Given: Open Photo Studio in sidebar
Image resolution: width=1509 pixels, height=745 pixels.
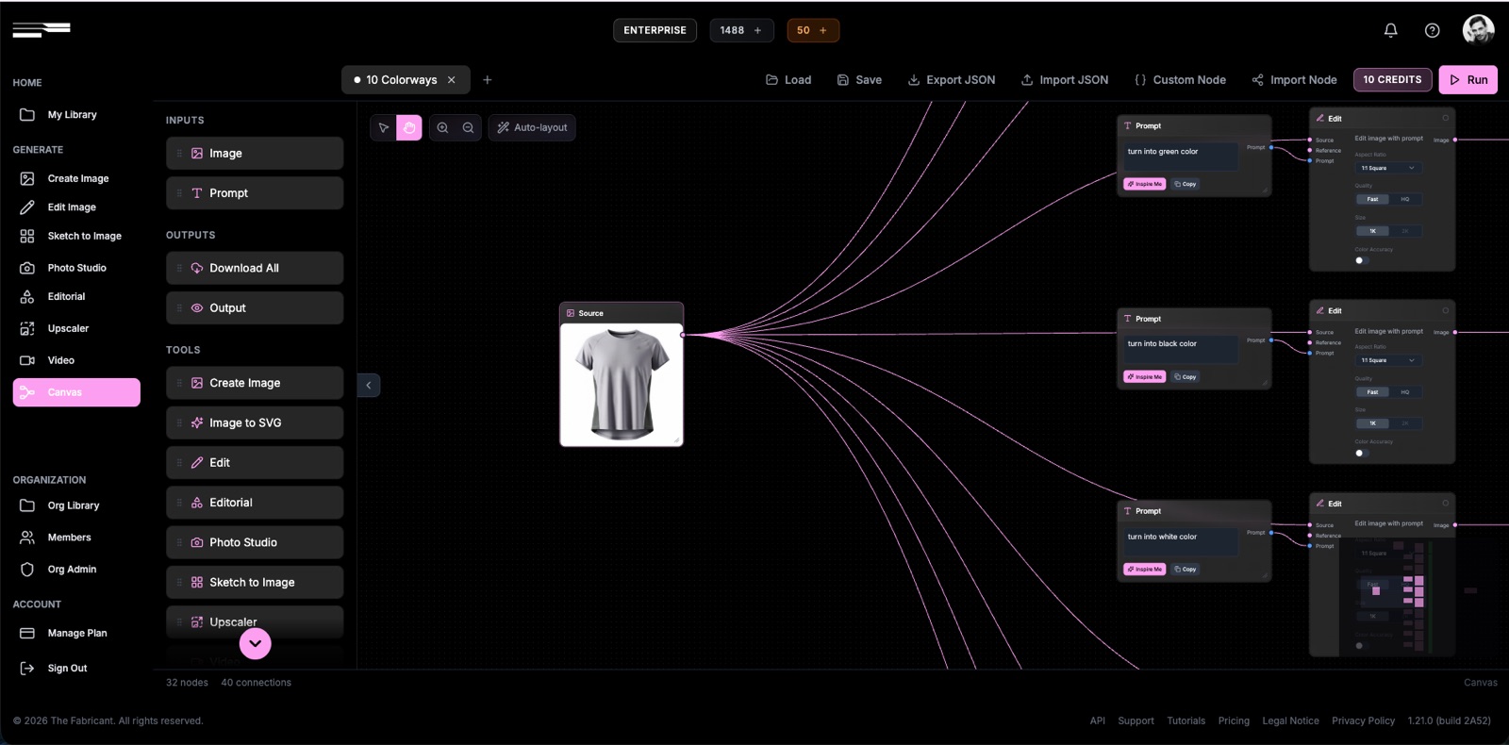Looking at the screenshot, I should click(x=76, y=268).
